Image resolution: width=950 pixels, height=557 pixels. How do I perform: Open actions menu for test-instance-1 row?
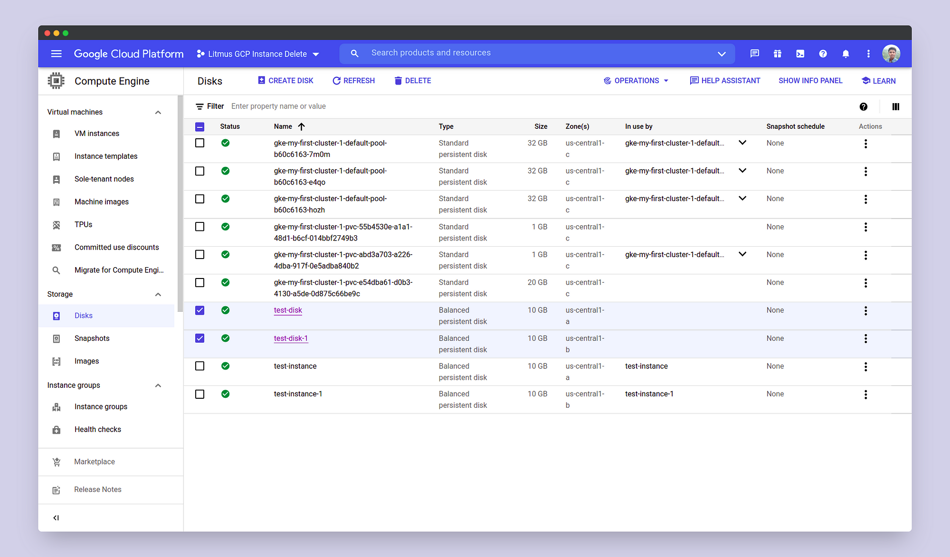tap(865, 394)
